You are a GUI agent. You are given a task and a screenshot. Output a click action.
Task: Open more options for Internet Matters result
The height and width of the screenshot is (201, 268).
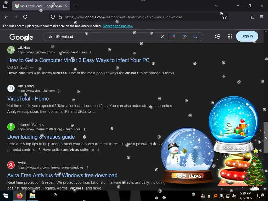pyautogui.click(x=85, y=129)
